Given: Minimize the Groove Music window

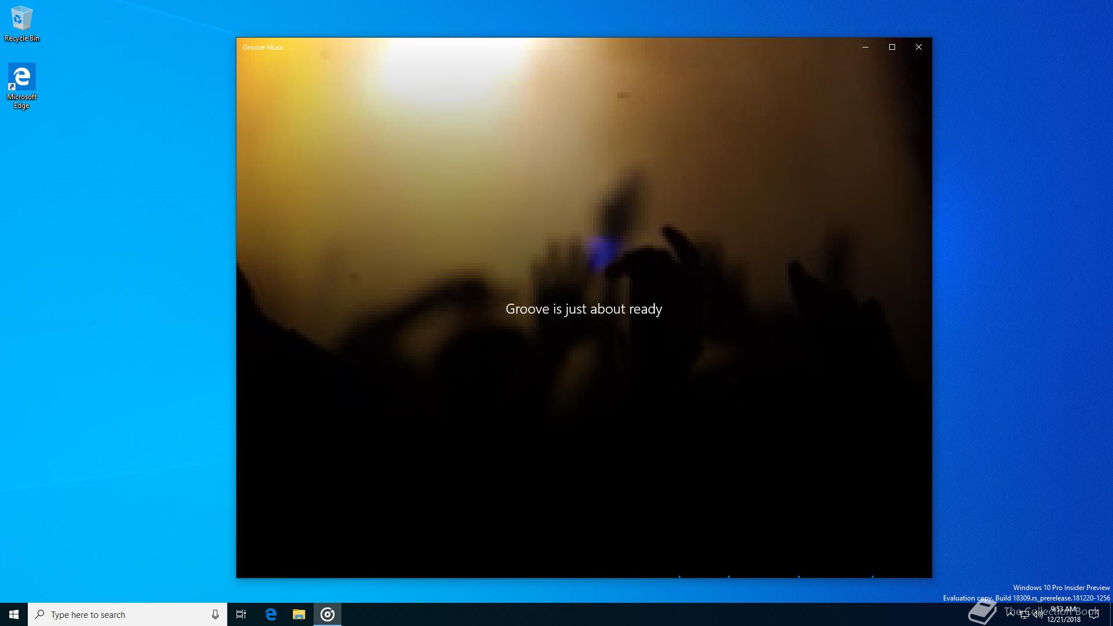Looking at the screenshot, I should pyautogui.click(x=865, y=47).
